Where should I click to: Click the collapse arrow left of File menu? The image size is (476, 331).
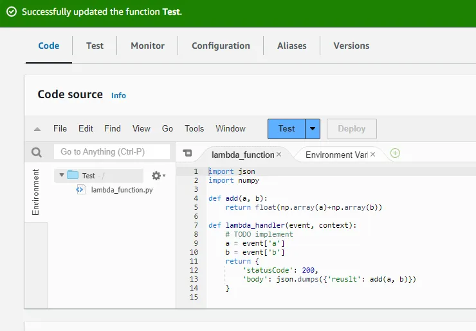pos(37,129)
